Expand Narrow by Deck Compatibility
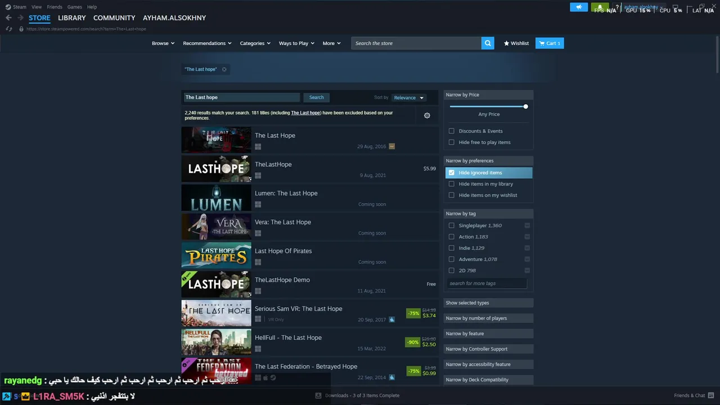 488,380
